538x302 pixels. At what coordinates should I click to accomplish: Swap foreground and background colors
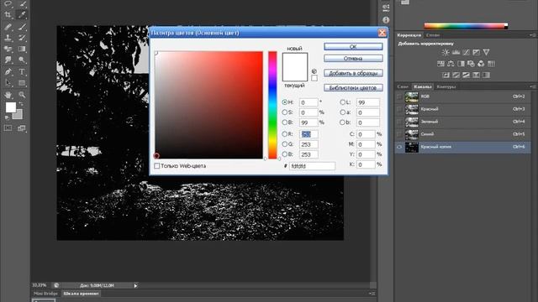coord(21,104)
